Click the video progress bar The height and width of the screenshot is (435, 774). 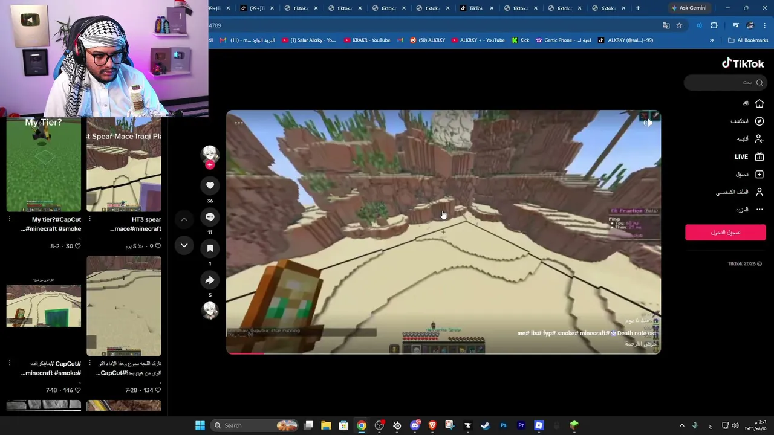[x=443, y=353]
